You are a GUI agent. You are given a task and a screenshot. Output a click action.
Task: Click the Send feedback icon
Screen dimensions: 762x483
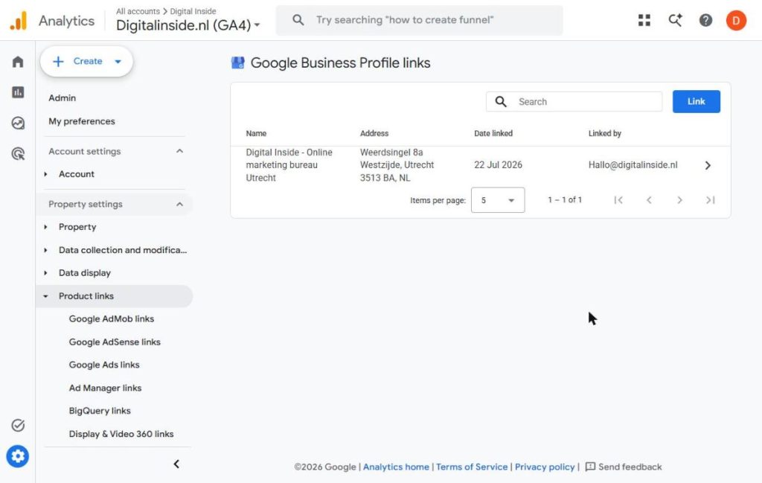[x=590, y=467]
